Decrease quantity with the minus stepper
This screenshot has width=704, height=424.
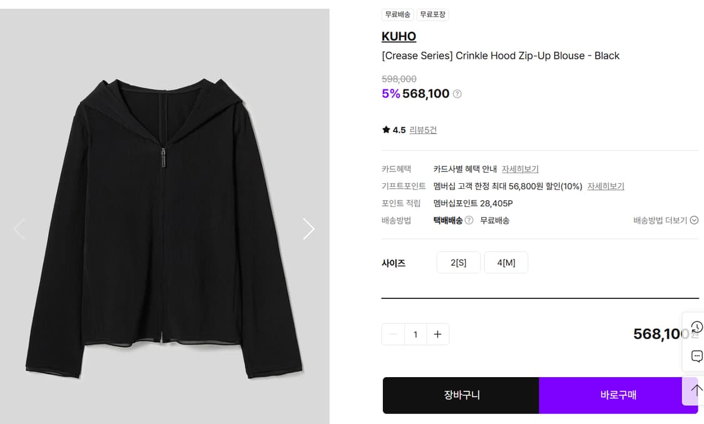[393, 334]
